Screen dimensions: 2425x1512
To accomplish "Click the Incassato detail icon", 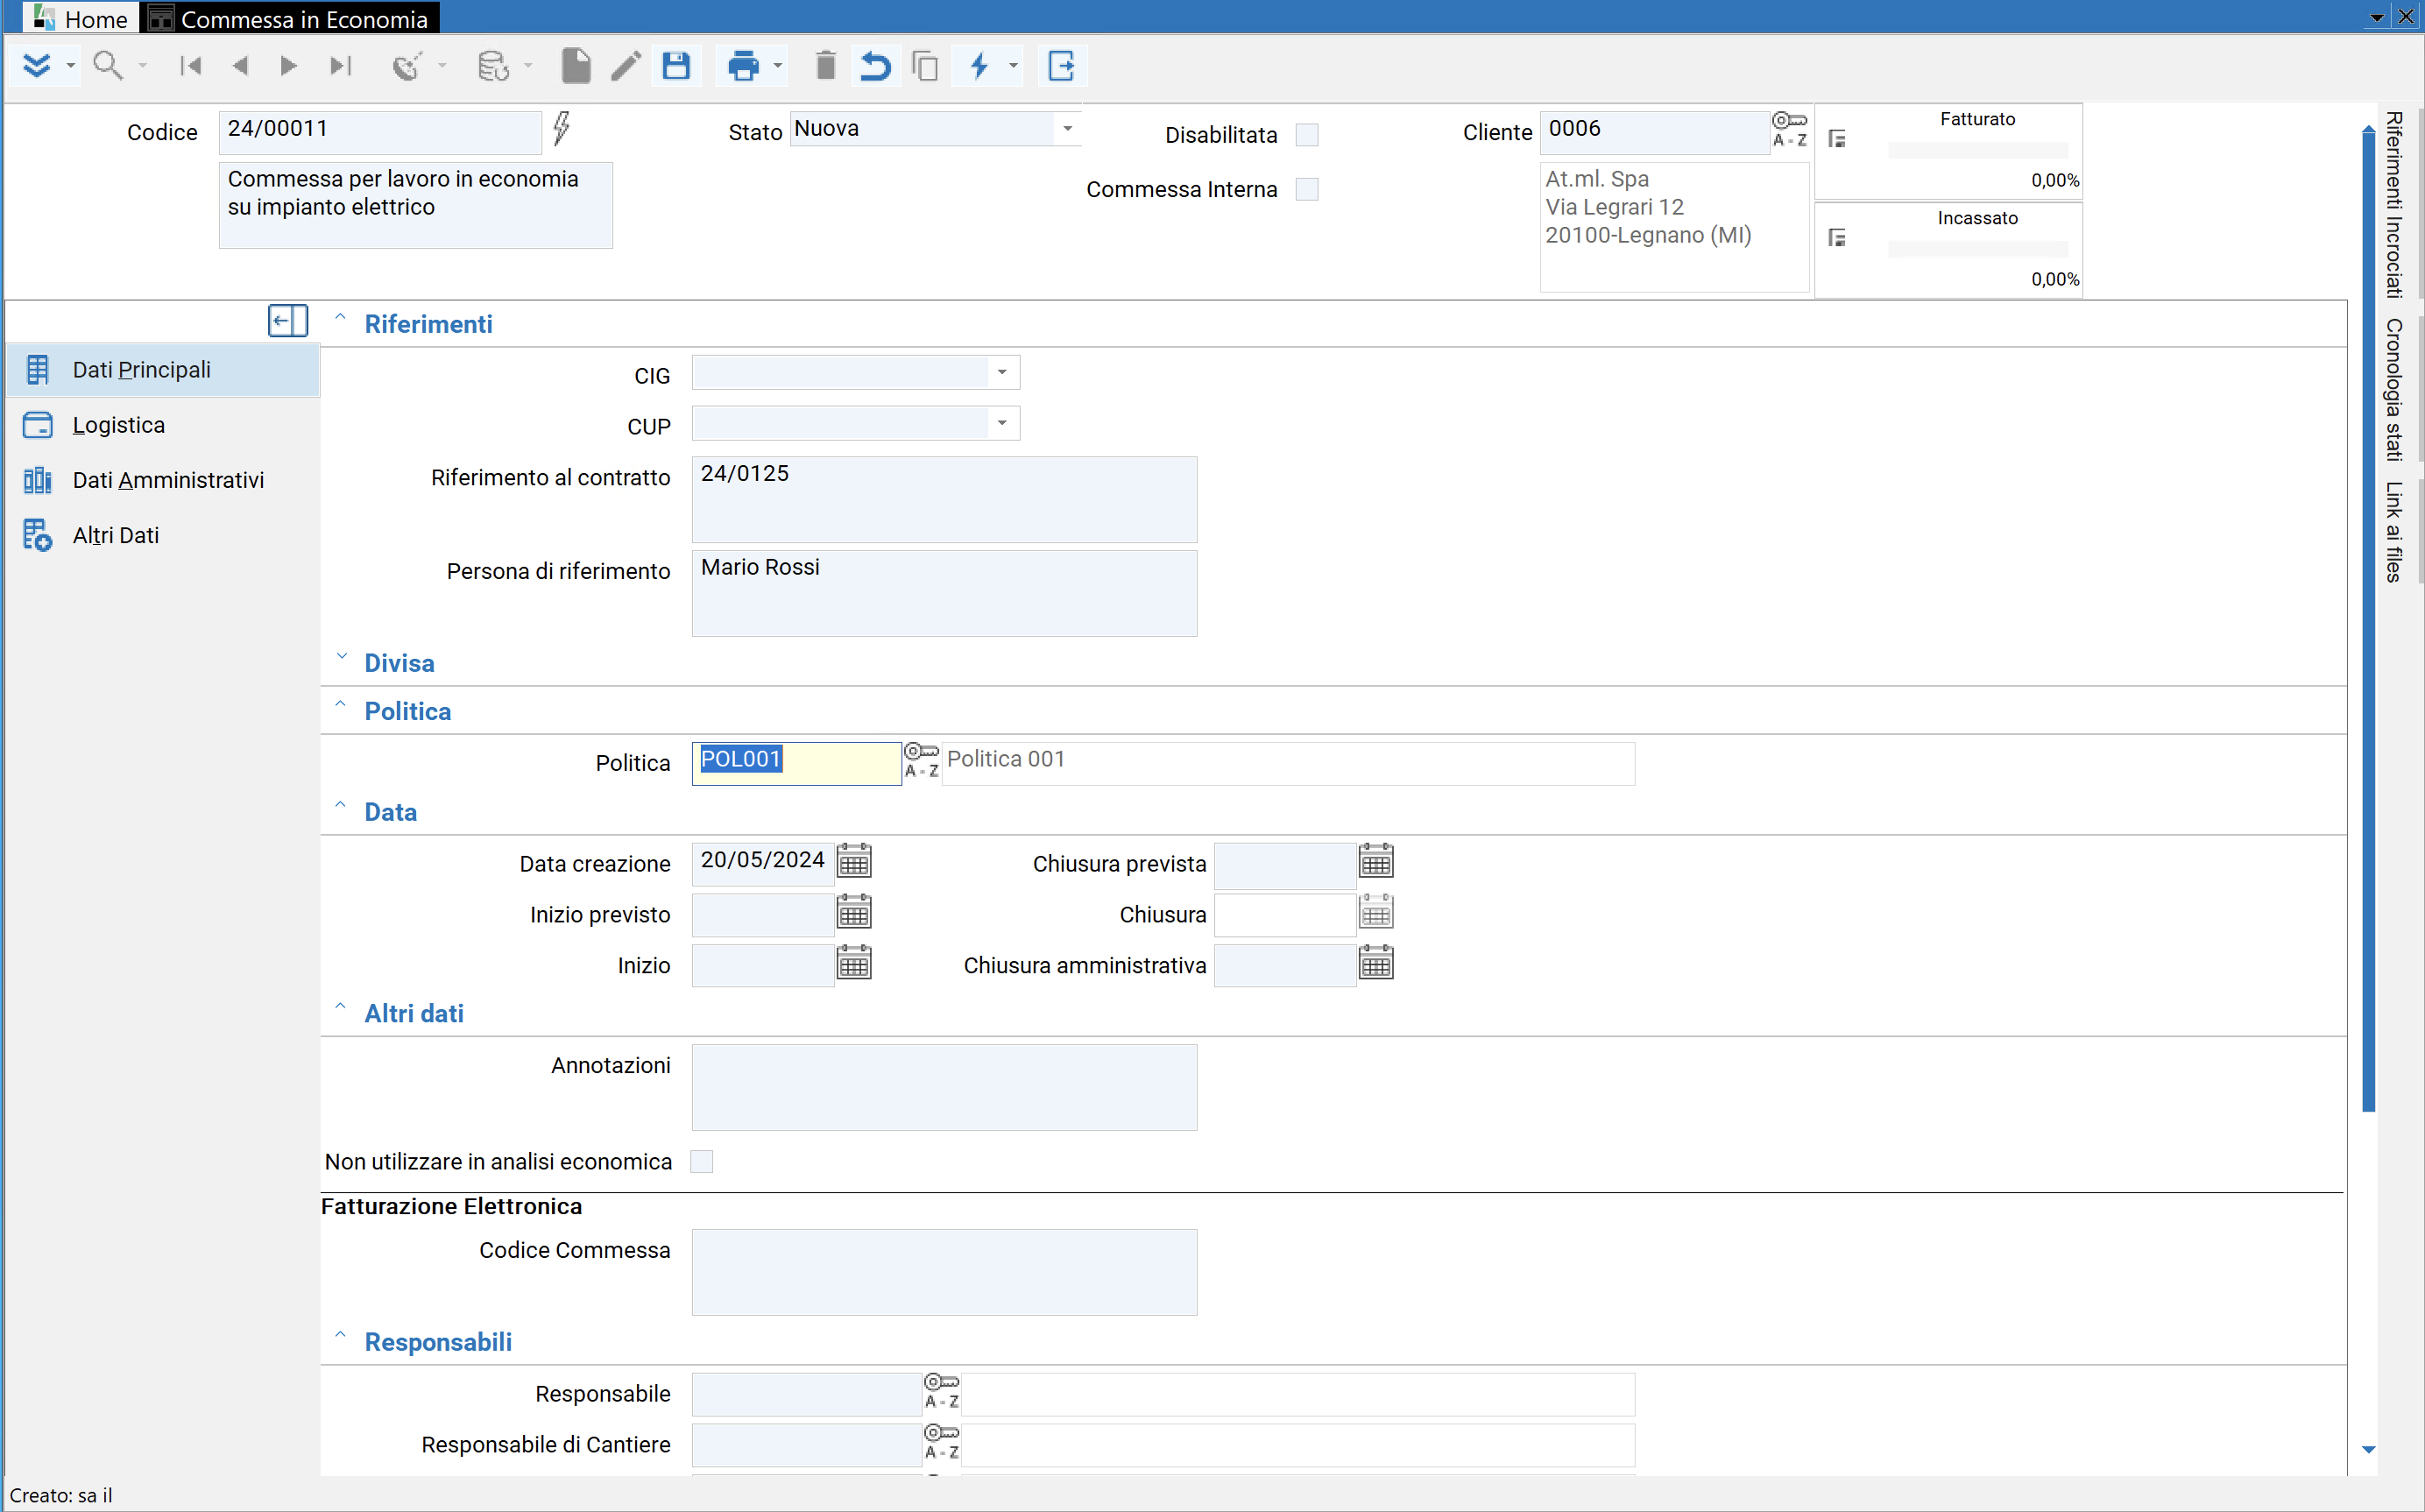I will click(1837, 238).
